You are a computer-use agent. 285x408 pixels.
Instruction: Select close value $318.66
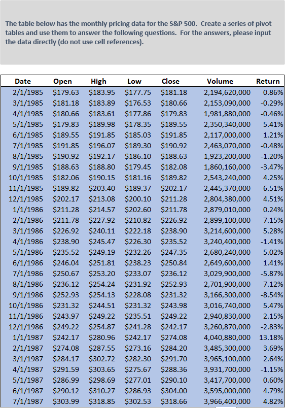coord(174,402)
